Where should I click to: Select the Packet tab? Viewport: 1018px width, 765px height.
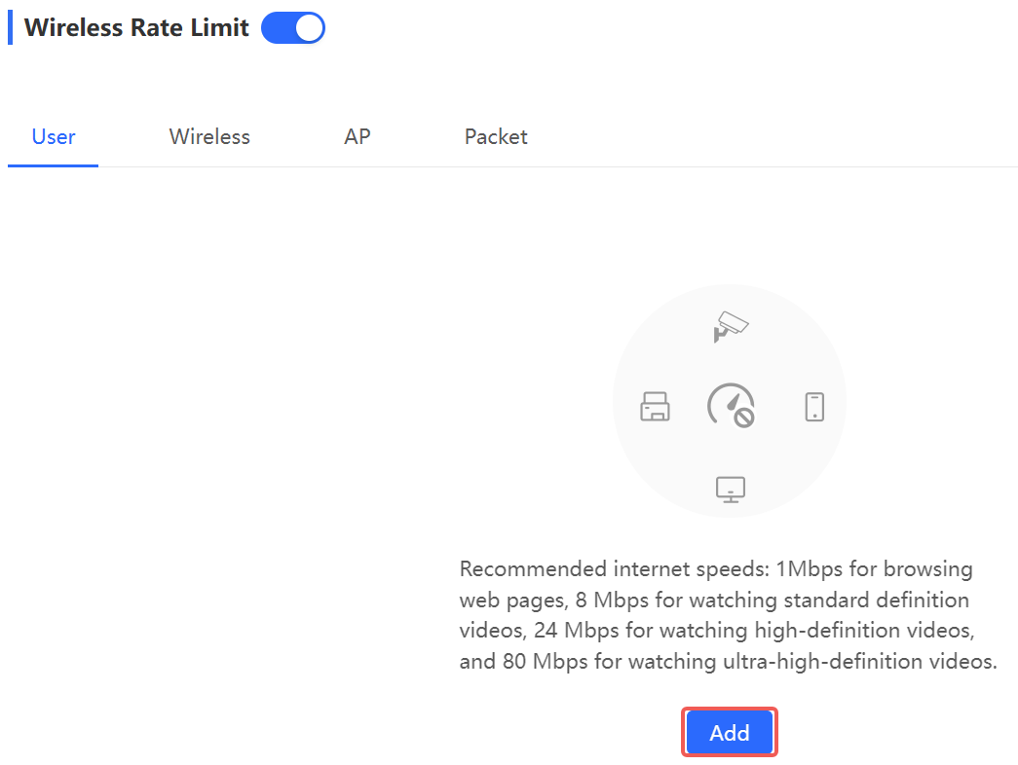[x=496, y=137]
